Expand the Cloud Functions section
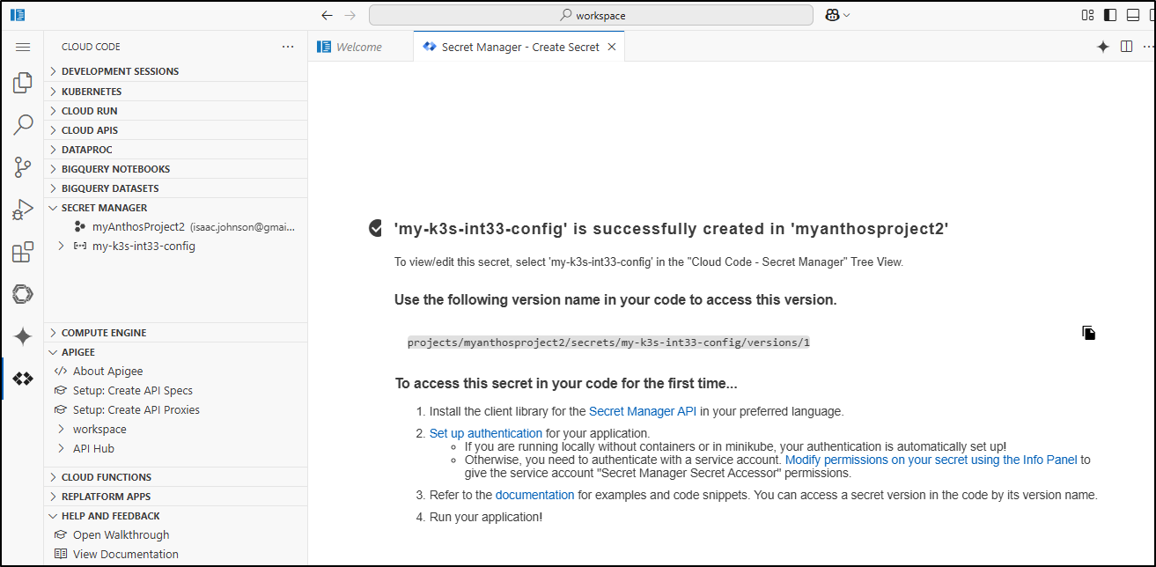This screenshot has height=567, width=1156. coord(176,477)
